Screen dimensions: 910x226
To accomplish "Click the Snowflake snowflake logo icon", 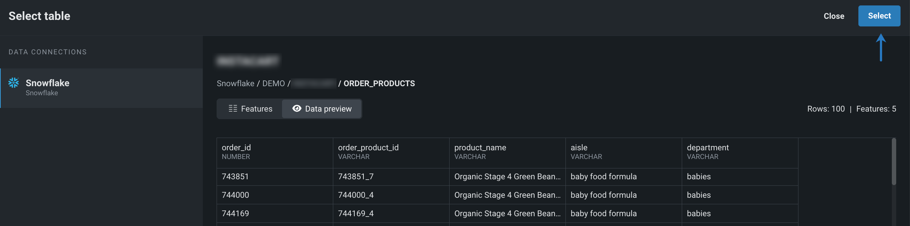I will point(13,83).
